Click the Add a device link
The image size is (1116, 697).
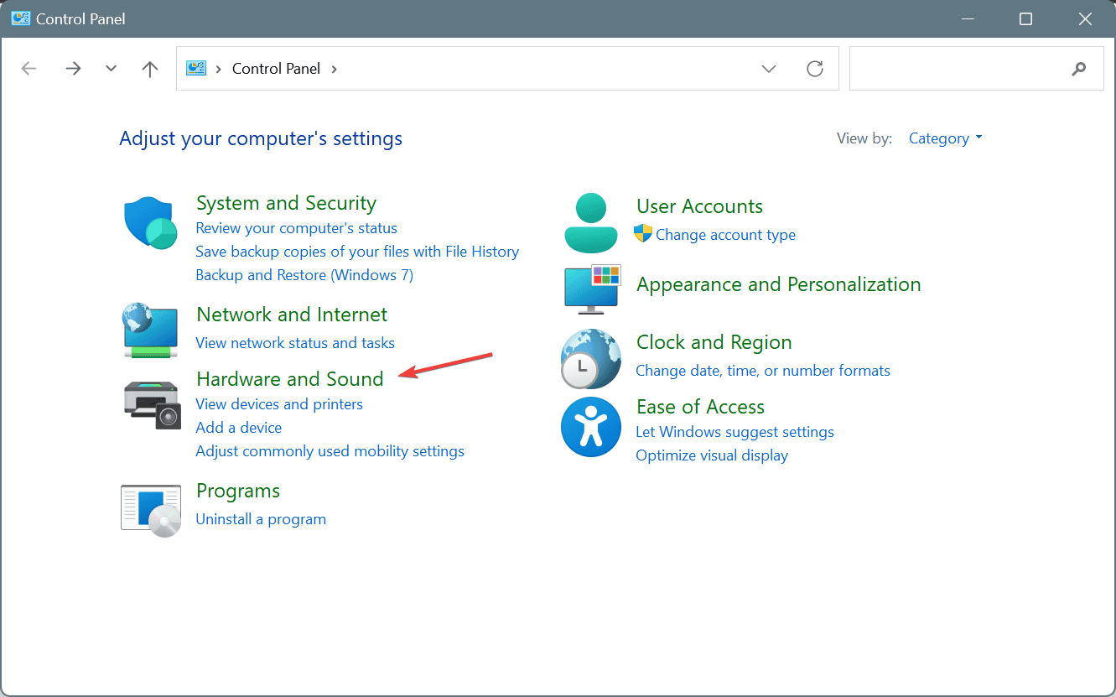point(239,428)
